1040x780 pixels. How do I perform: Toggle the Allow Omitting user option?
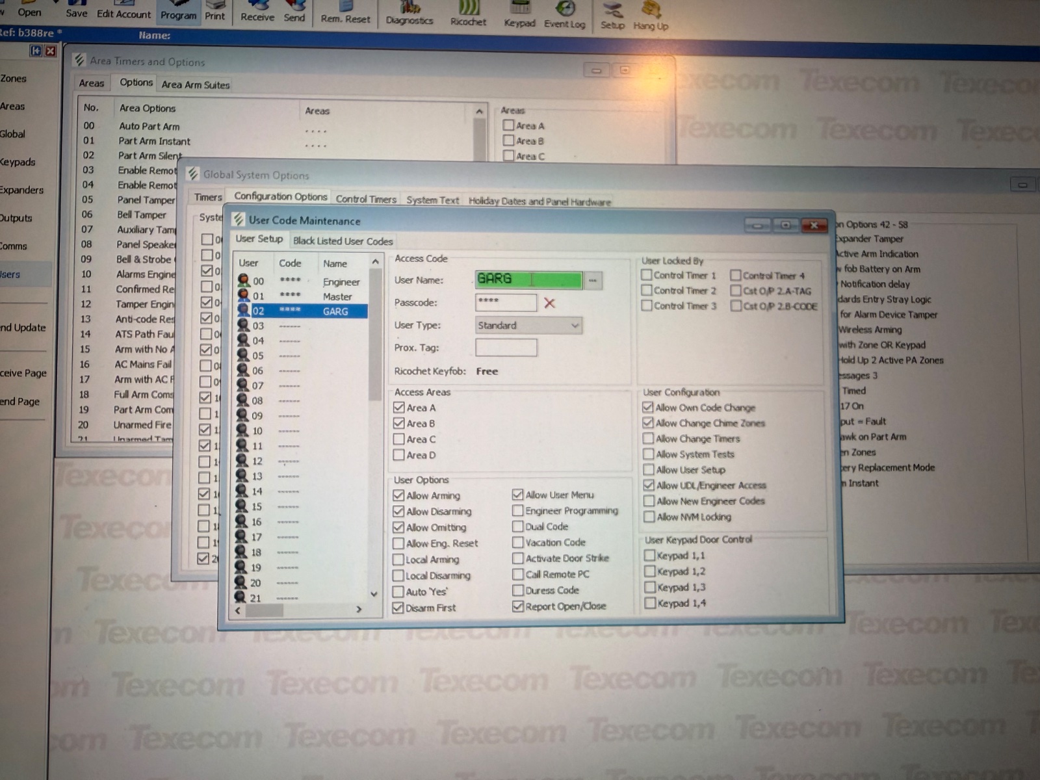point(398,527)
